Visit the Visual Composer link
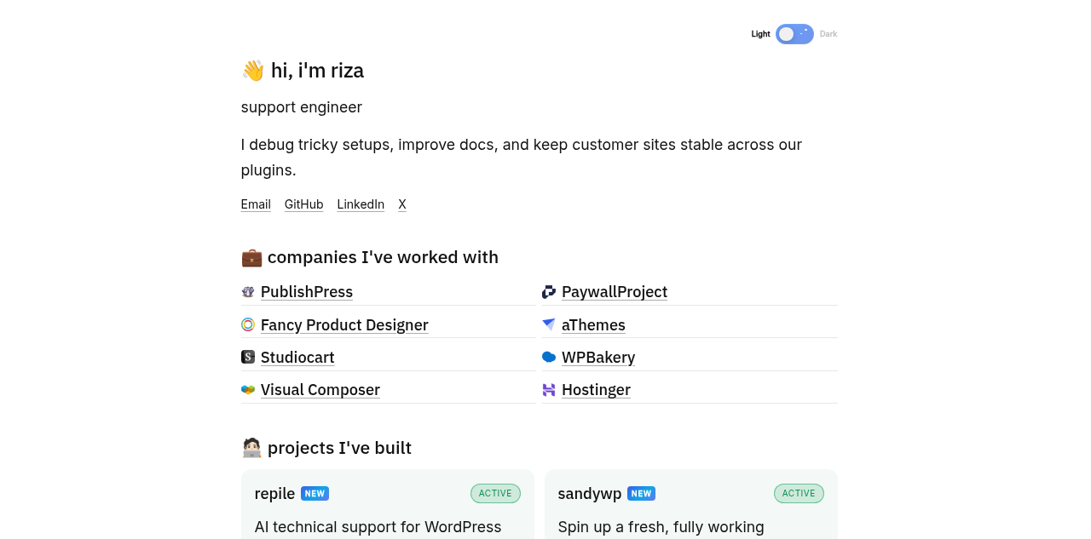The image size is (1091, 539). [320, 390]
